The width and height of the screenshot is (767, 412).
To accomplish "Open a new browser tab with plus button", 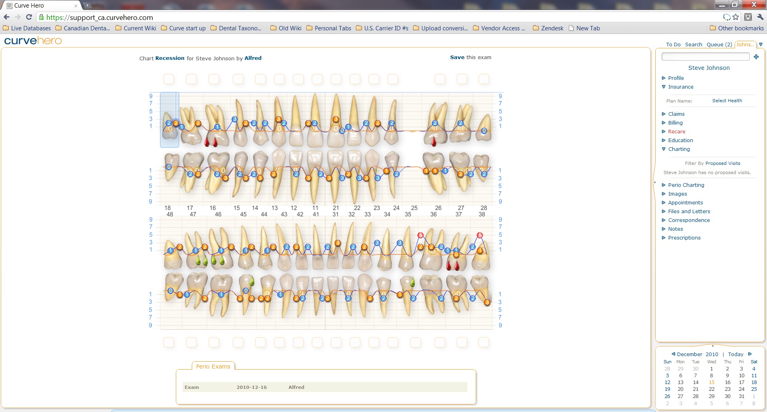I will [87, 5].
